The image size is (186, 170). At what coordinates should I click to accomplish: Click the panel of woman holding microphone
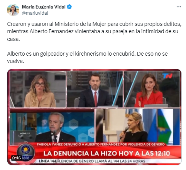pyautogui.click(x=138, y=126)
